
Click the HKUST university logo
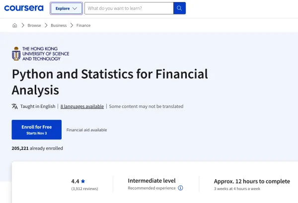41,54
